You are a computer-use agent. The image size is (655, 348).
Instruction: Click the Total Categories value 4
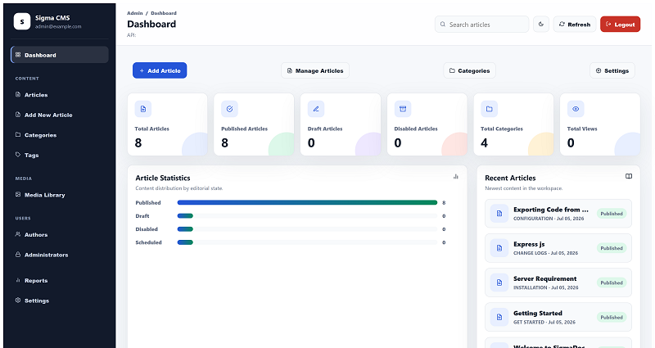click(484, 142)
